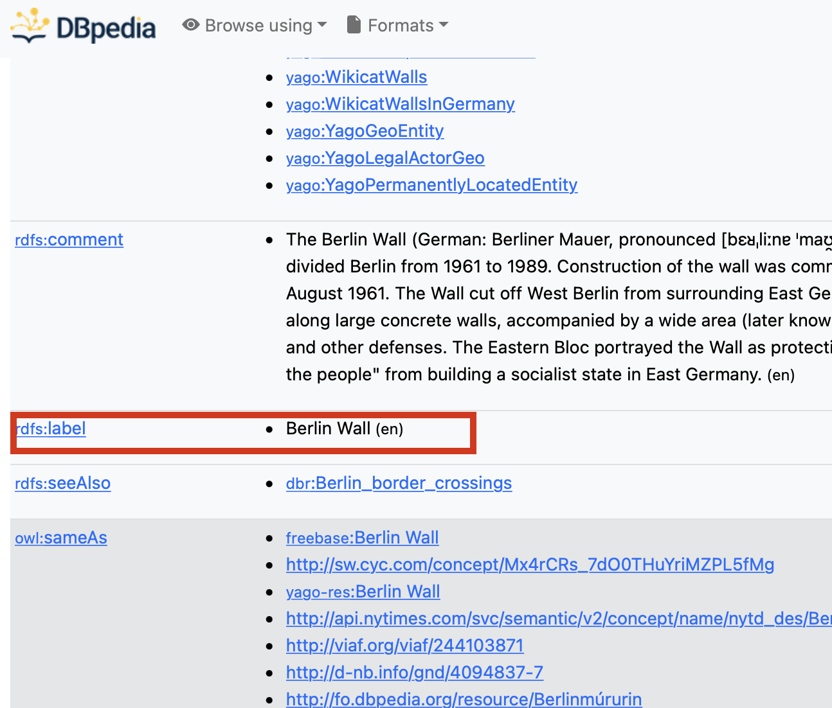Click the text 'divided Berlin from 1961 to 1989'
Viewport: 832px width, 708px height.
[419, 267]
